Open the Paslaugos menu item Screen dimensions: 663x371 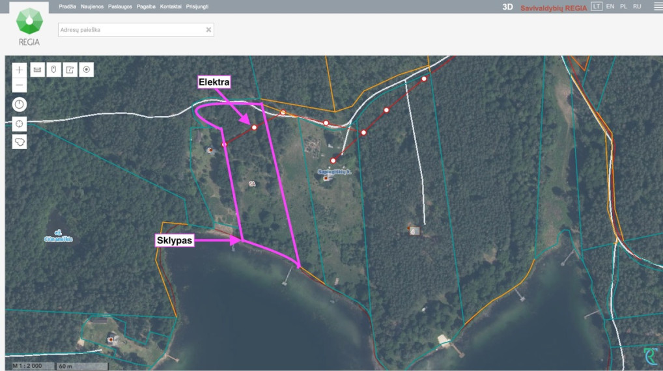[x=120, y=7]
